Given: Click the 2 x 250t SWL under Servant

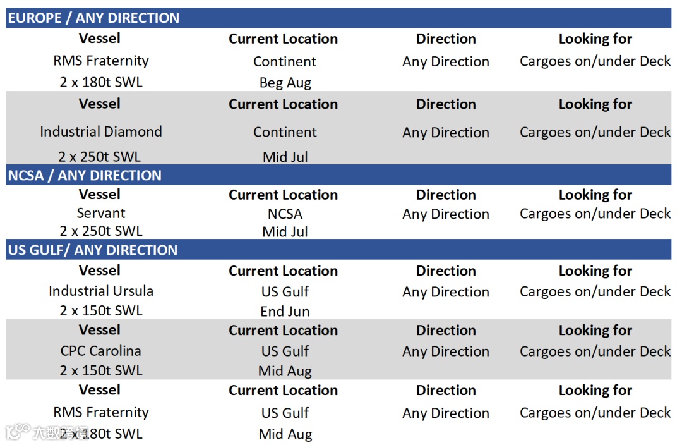Looking at the screenshot, I should pos(101,231).
